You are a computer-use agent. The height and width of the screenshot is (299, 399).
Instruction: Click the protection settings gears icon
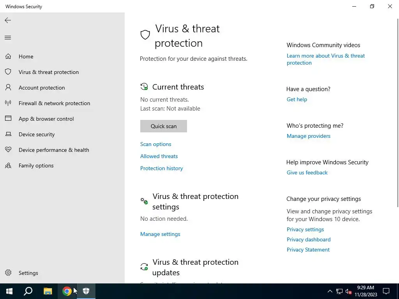(x=144, y=201)
